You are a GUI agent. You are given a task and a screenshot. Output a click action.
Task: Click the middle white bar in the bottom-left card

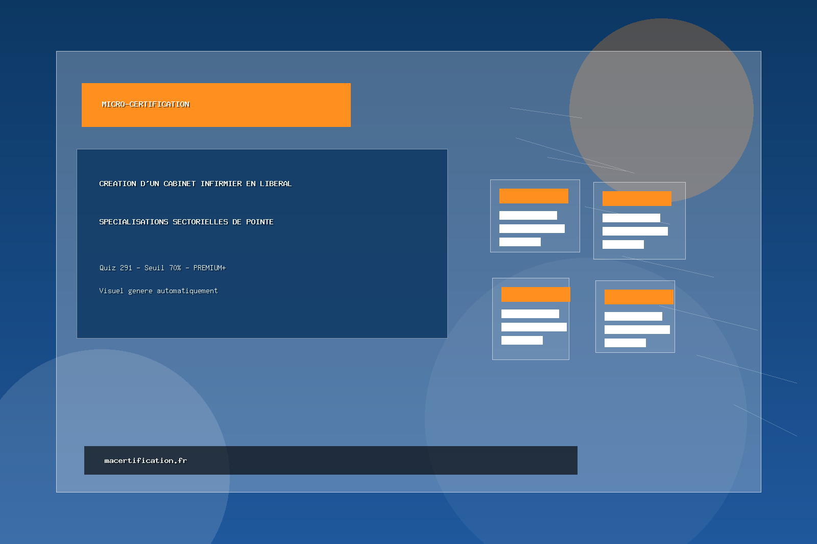534,327
